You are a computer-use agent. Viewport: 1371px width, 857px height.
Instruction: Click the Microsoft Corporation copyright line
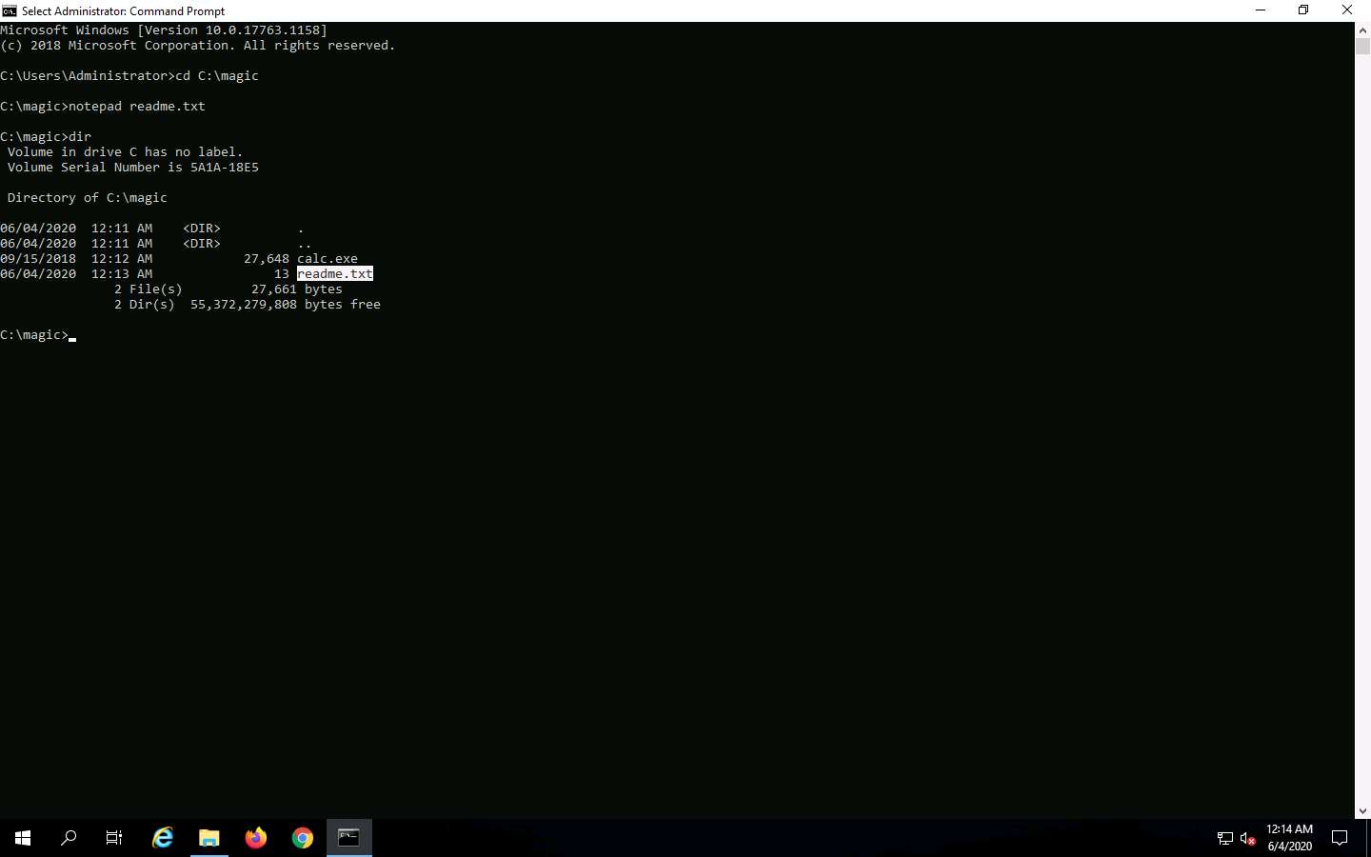click(x=198, y=45)
